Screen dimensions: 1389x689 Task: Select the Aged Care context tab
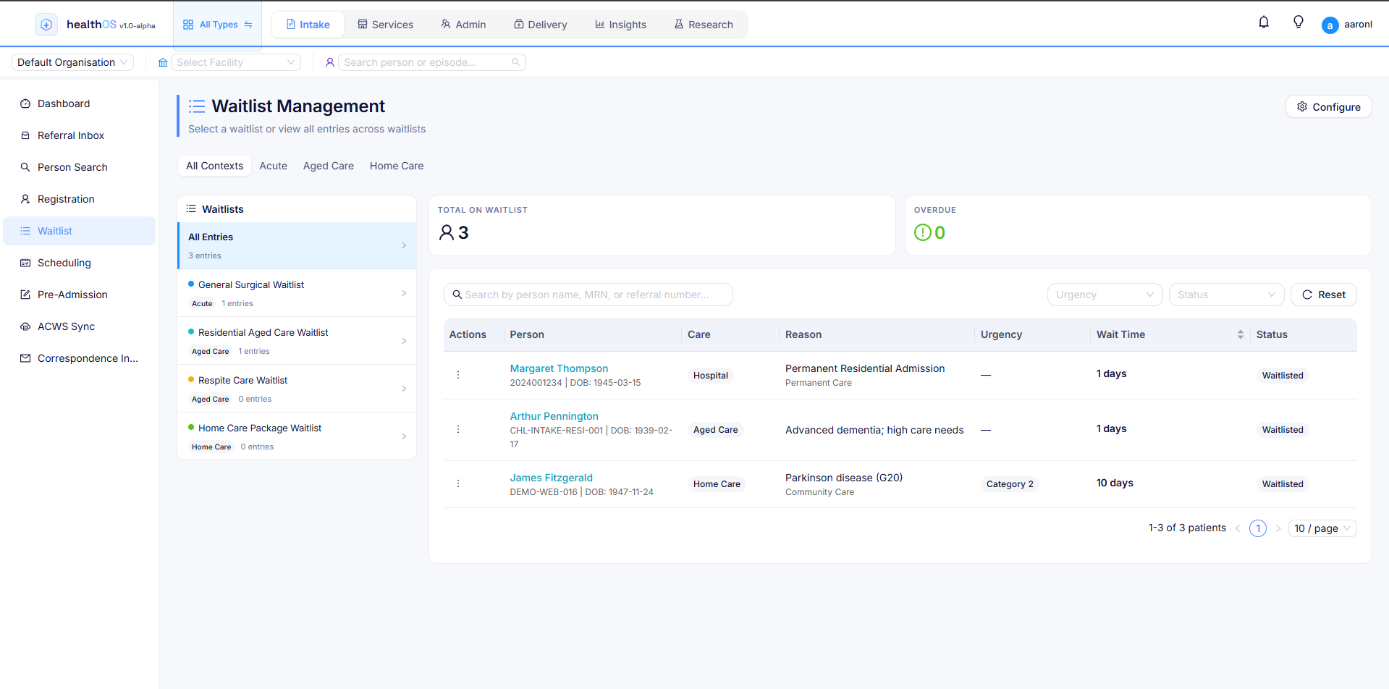pyautogui.click(x=329, y=166)
